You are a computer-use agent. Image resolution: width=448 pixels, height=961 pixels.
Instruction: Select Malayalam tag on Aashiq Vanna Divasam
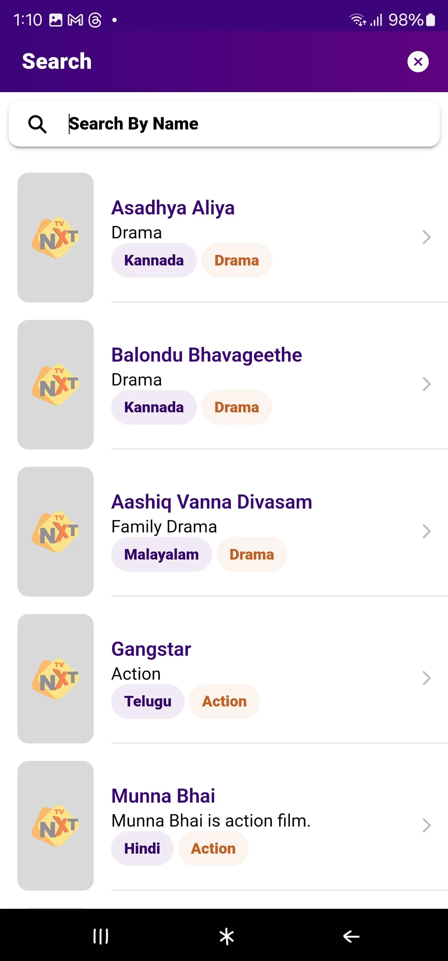[x=161, y=554]
